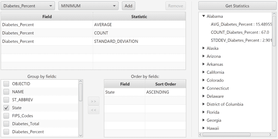The width and height of the screenshot is (278, 139).
Task: Uncheck the State group-by checkbox
Action: tap(6, 108)
